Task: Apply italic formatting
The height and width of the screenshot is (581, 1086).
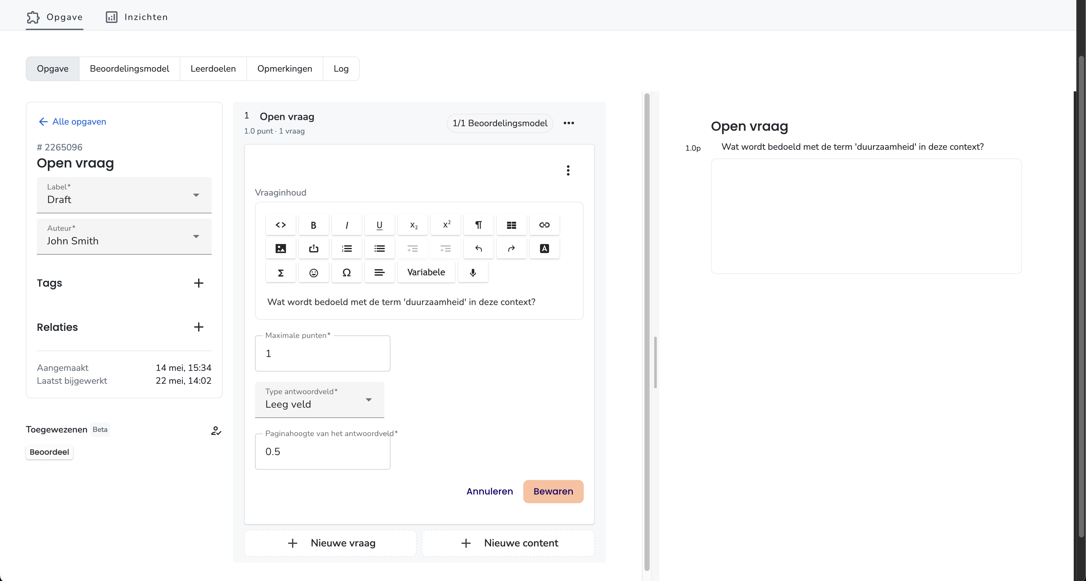Action: click(x=346, y=225)
